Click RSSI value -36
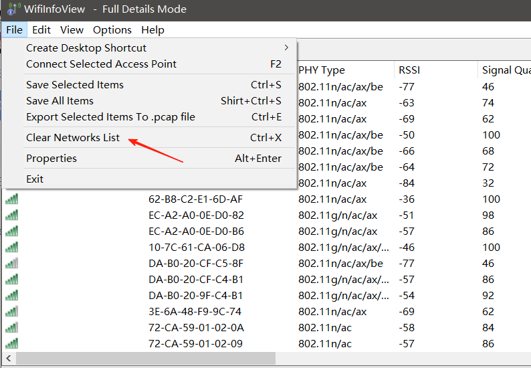 point(407,199)
